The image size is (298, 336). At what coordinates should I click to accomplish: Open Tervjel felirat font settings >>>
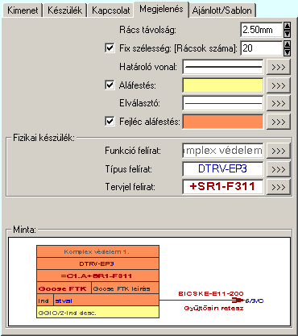tap(279, 187)
